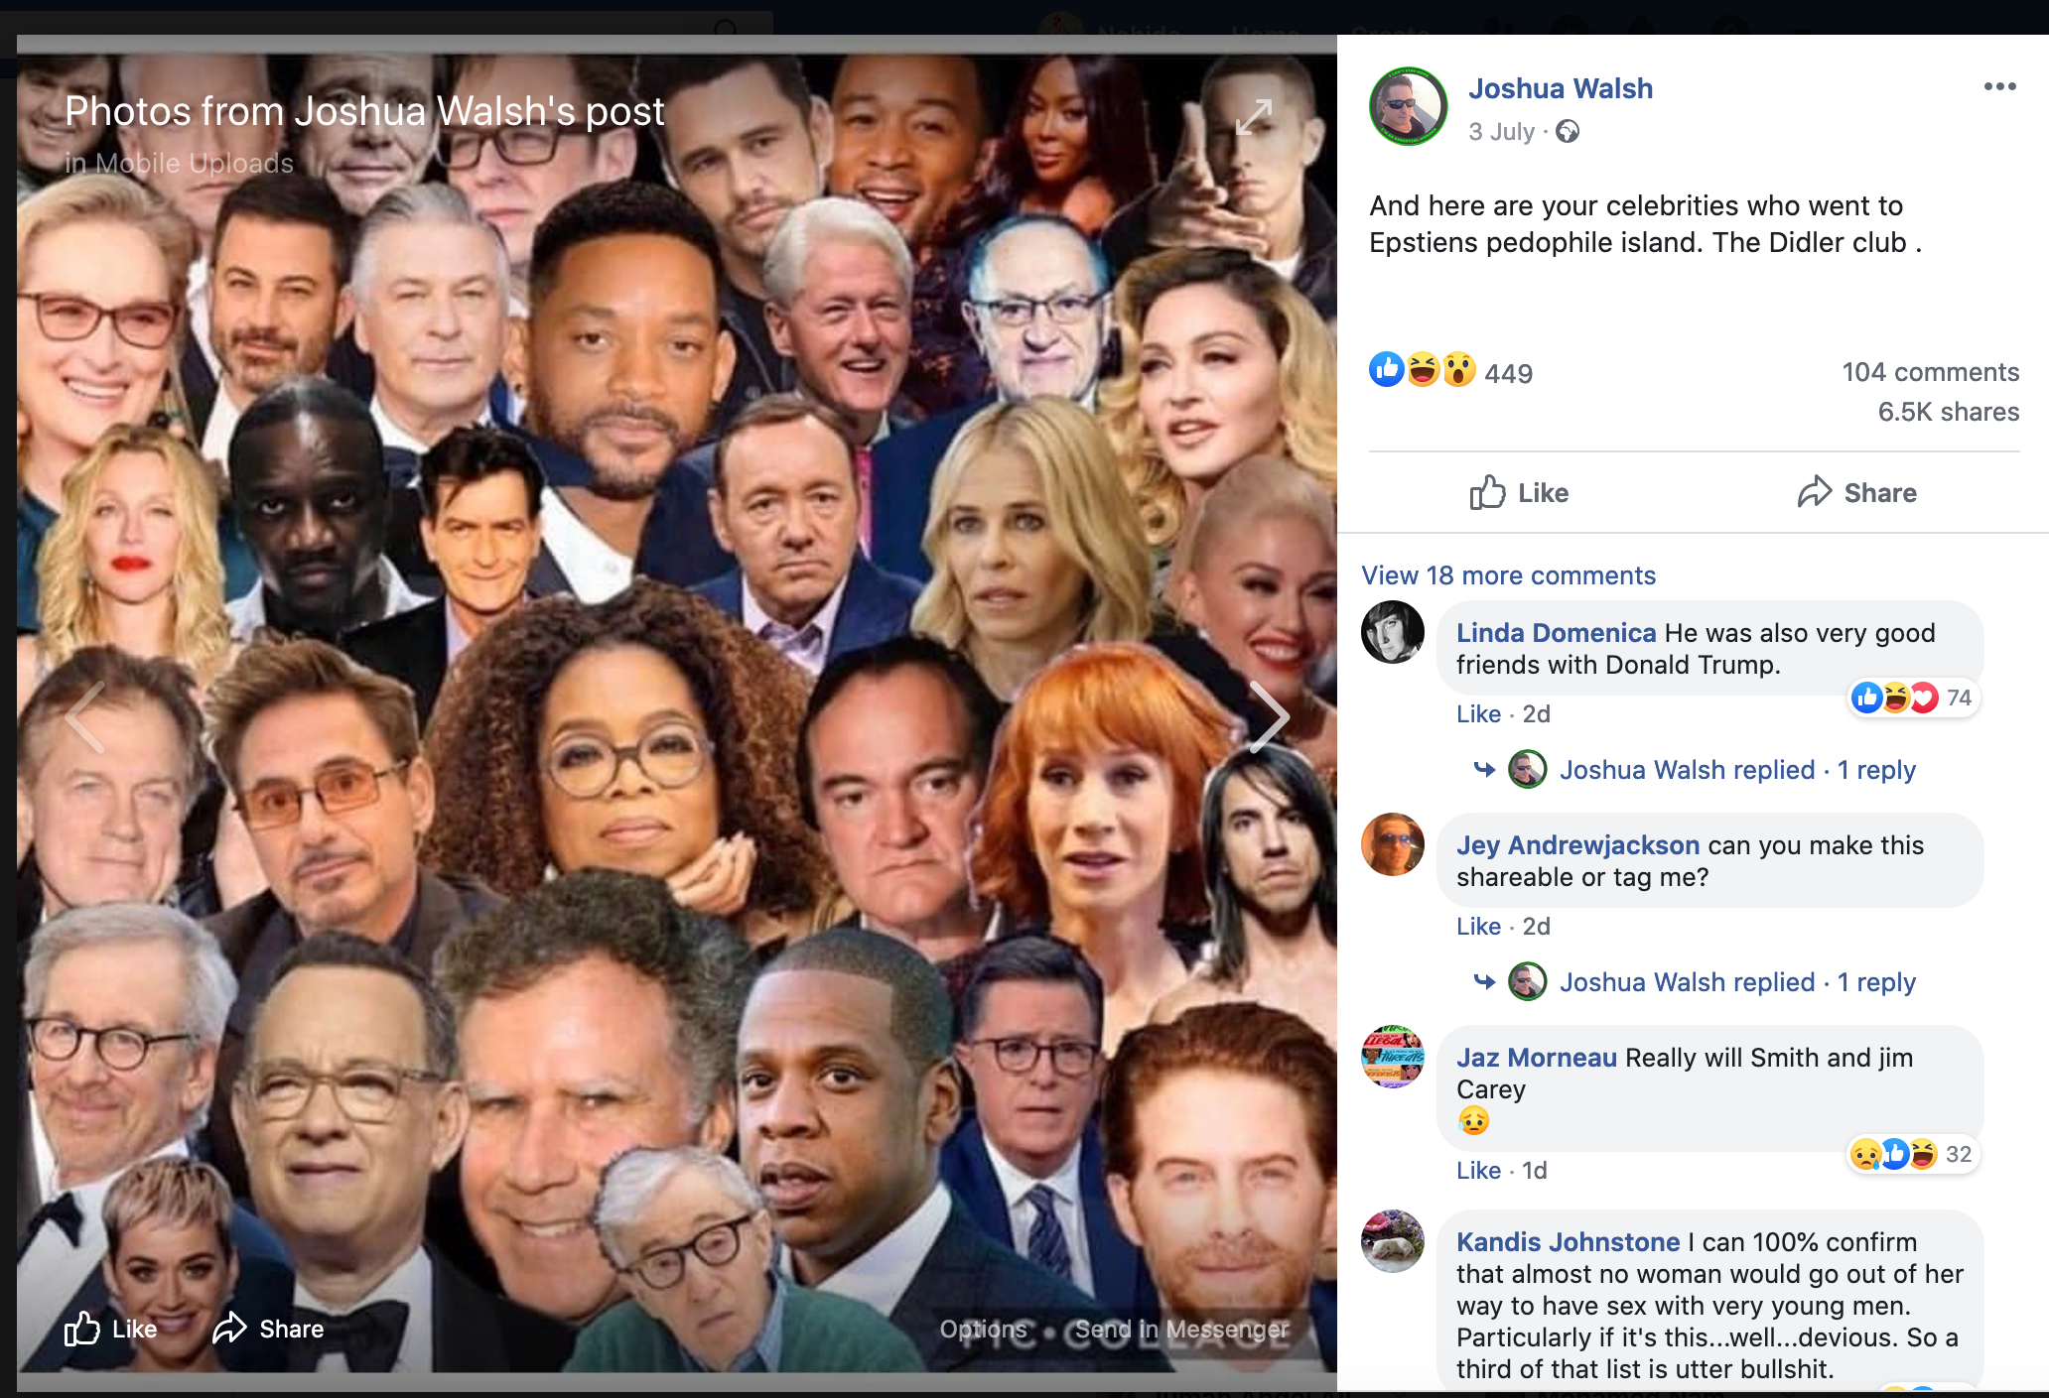Open the photo Options menu
Image resolution: width=2049 pixels, height=1398 pixels.
983,1329
